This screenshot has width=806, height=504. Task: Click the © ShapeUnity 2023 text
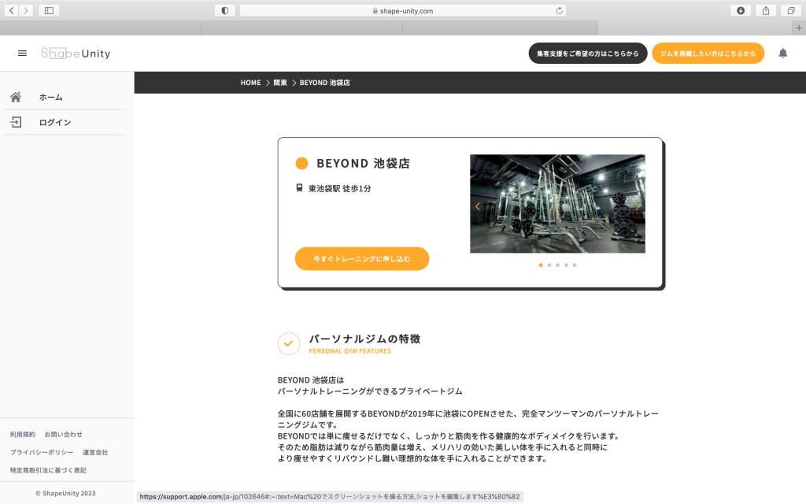[x=65, y=493]
